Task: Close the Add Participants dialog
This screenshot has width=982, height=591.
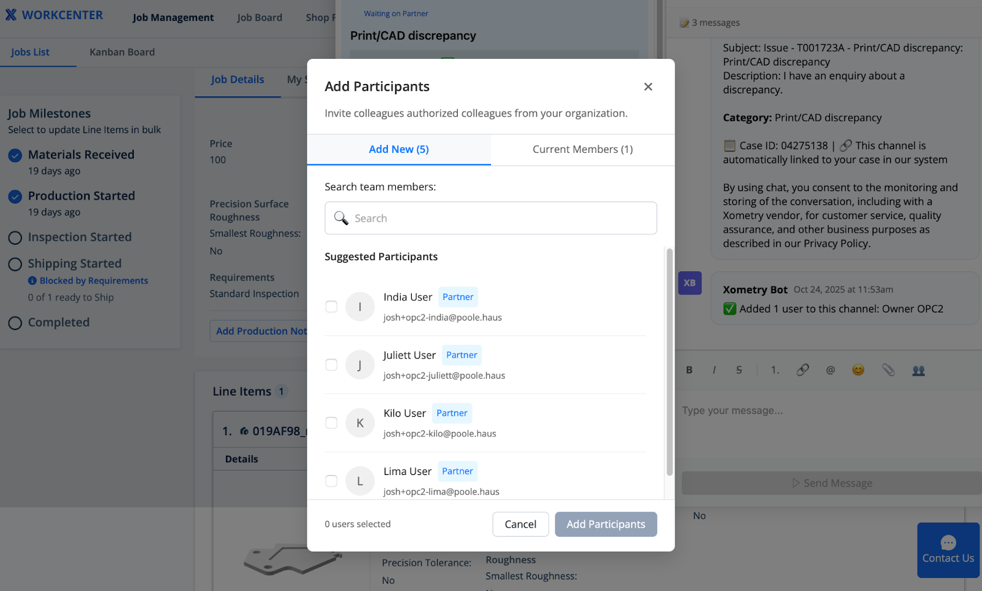Action: coord(648,87)
